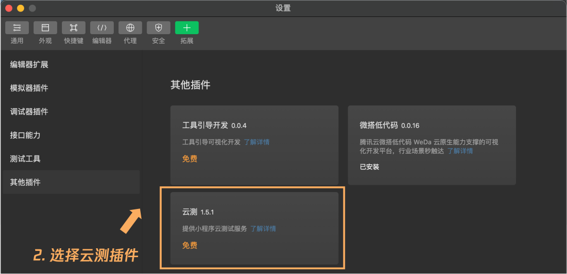Click 免费 under 云测 plugin
The height and width of the screenshot is (274, 567).
coord(190,246)
